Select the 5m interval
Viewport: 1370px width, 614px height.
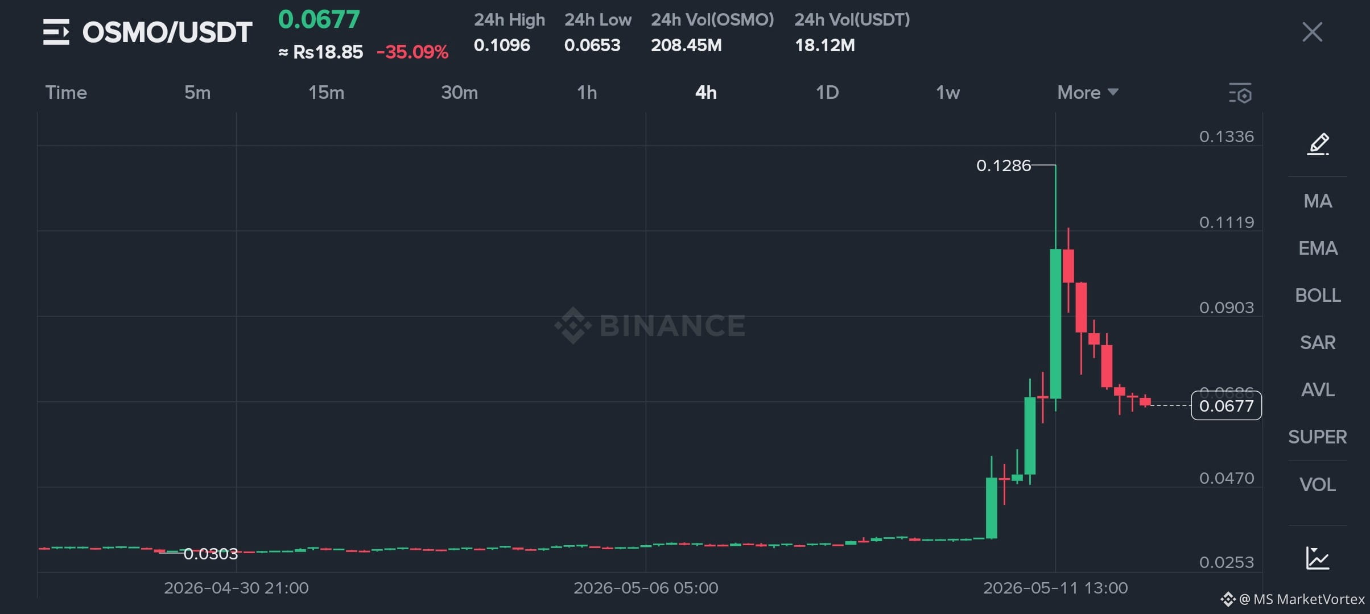[197, 93]
